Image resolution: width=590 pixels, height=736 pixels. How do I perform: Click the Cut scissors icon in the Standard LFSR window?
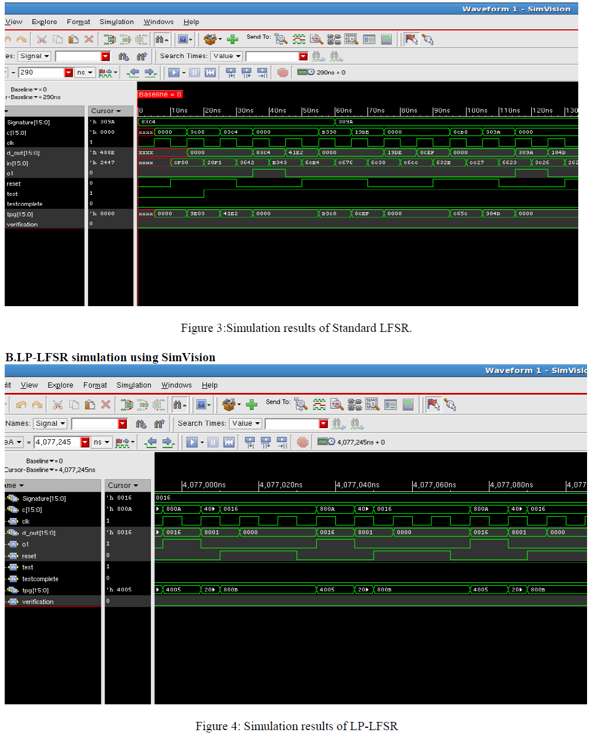pyautogui.click(x=42, y=39)
